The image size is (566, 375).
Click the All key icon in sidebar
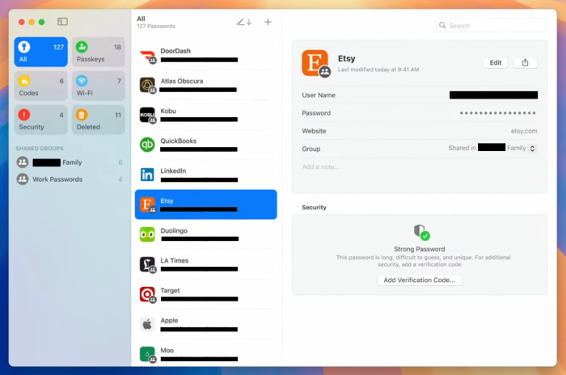24,47
